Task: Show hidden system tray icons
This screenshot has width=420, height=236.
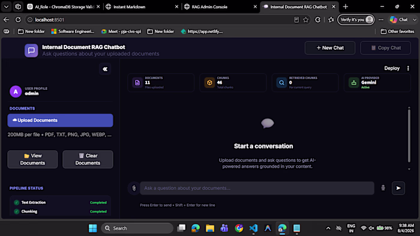Action: (328, 228)
